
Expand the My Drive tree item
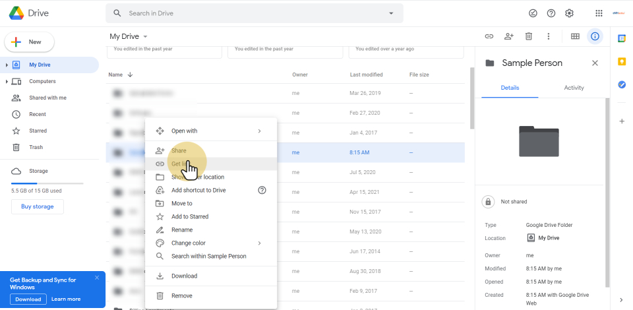click(7, 65)
